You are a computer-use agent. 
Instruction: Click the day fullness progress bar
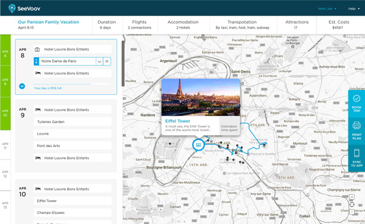pos(72,84)
